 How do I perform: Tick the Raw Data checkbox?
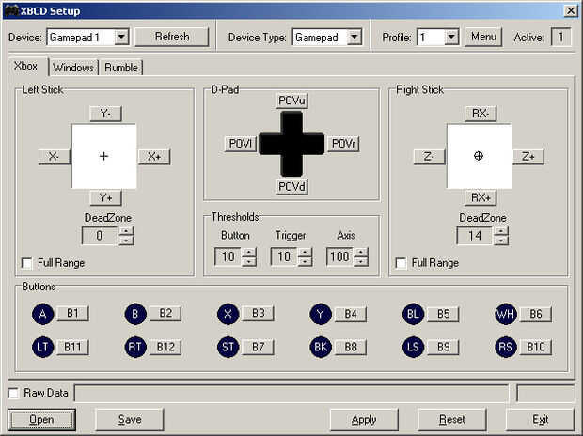click(x=13, y=393)
